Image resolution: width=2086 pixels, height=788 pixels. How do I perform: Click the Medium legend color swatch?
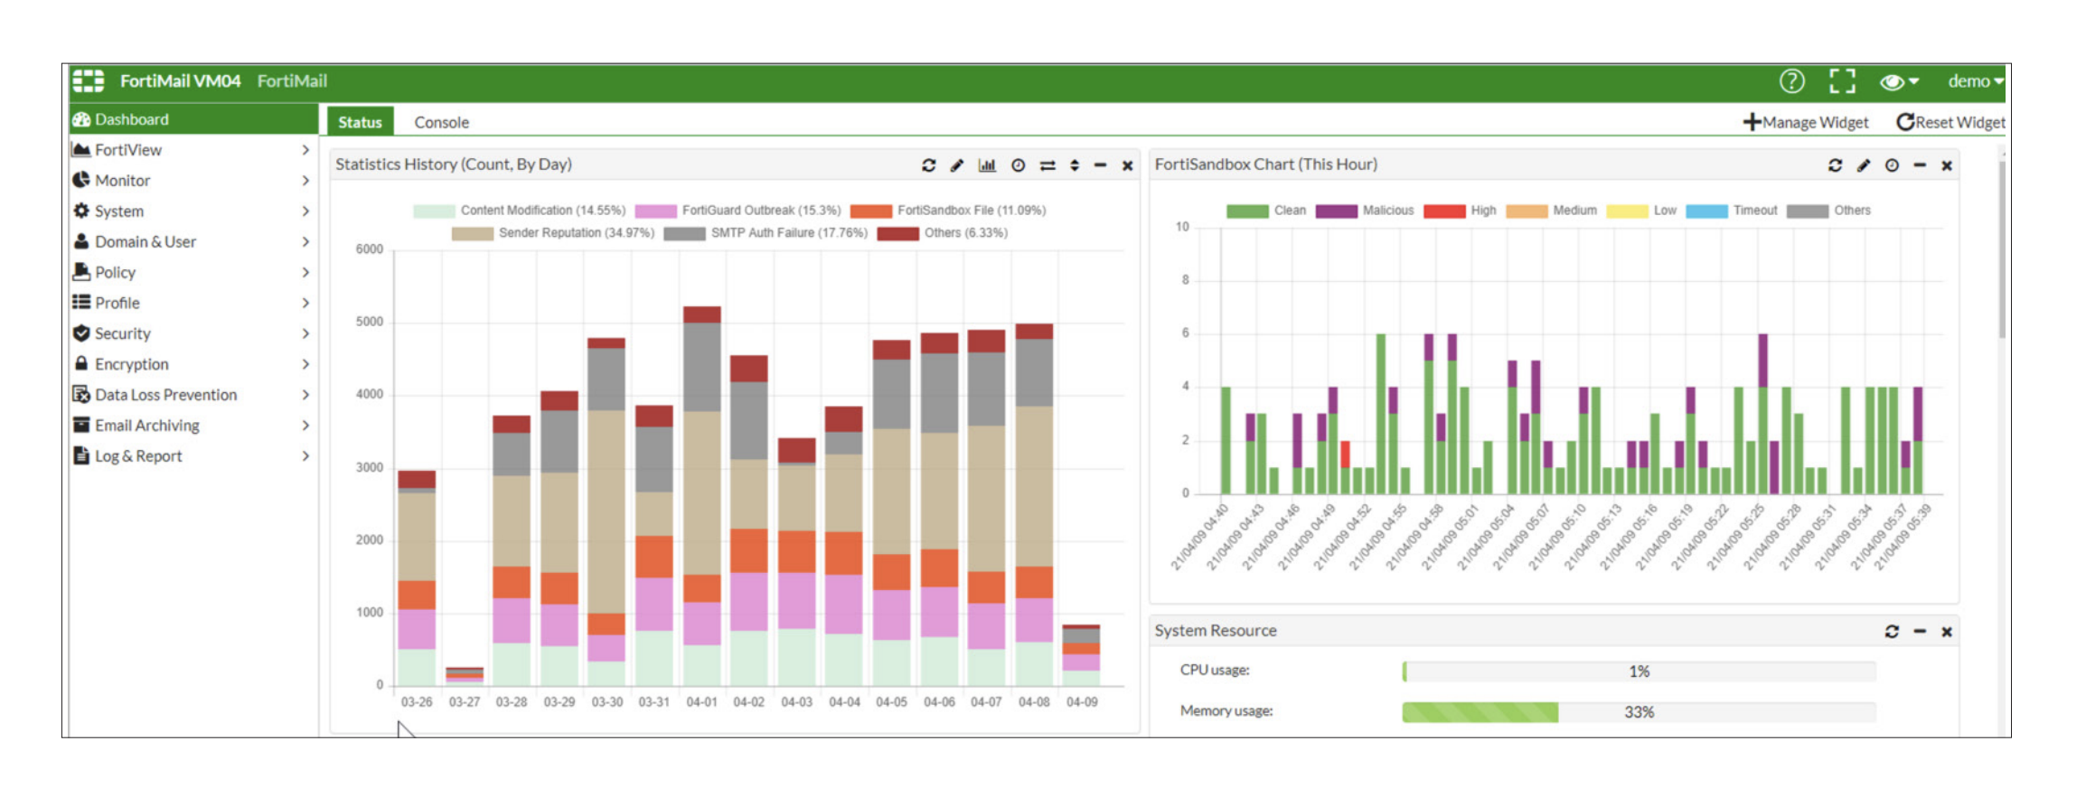tap(1527, 211)
